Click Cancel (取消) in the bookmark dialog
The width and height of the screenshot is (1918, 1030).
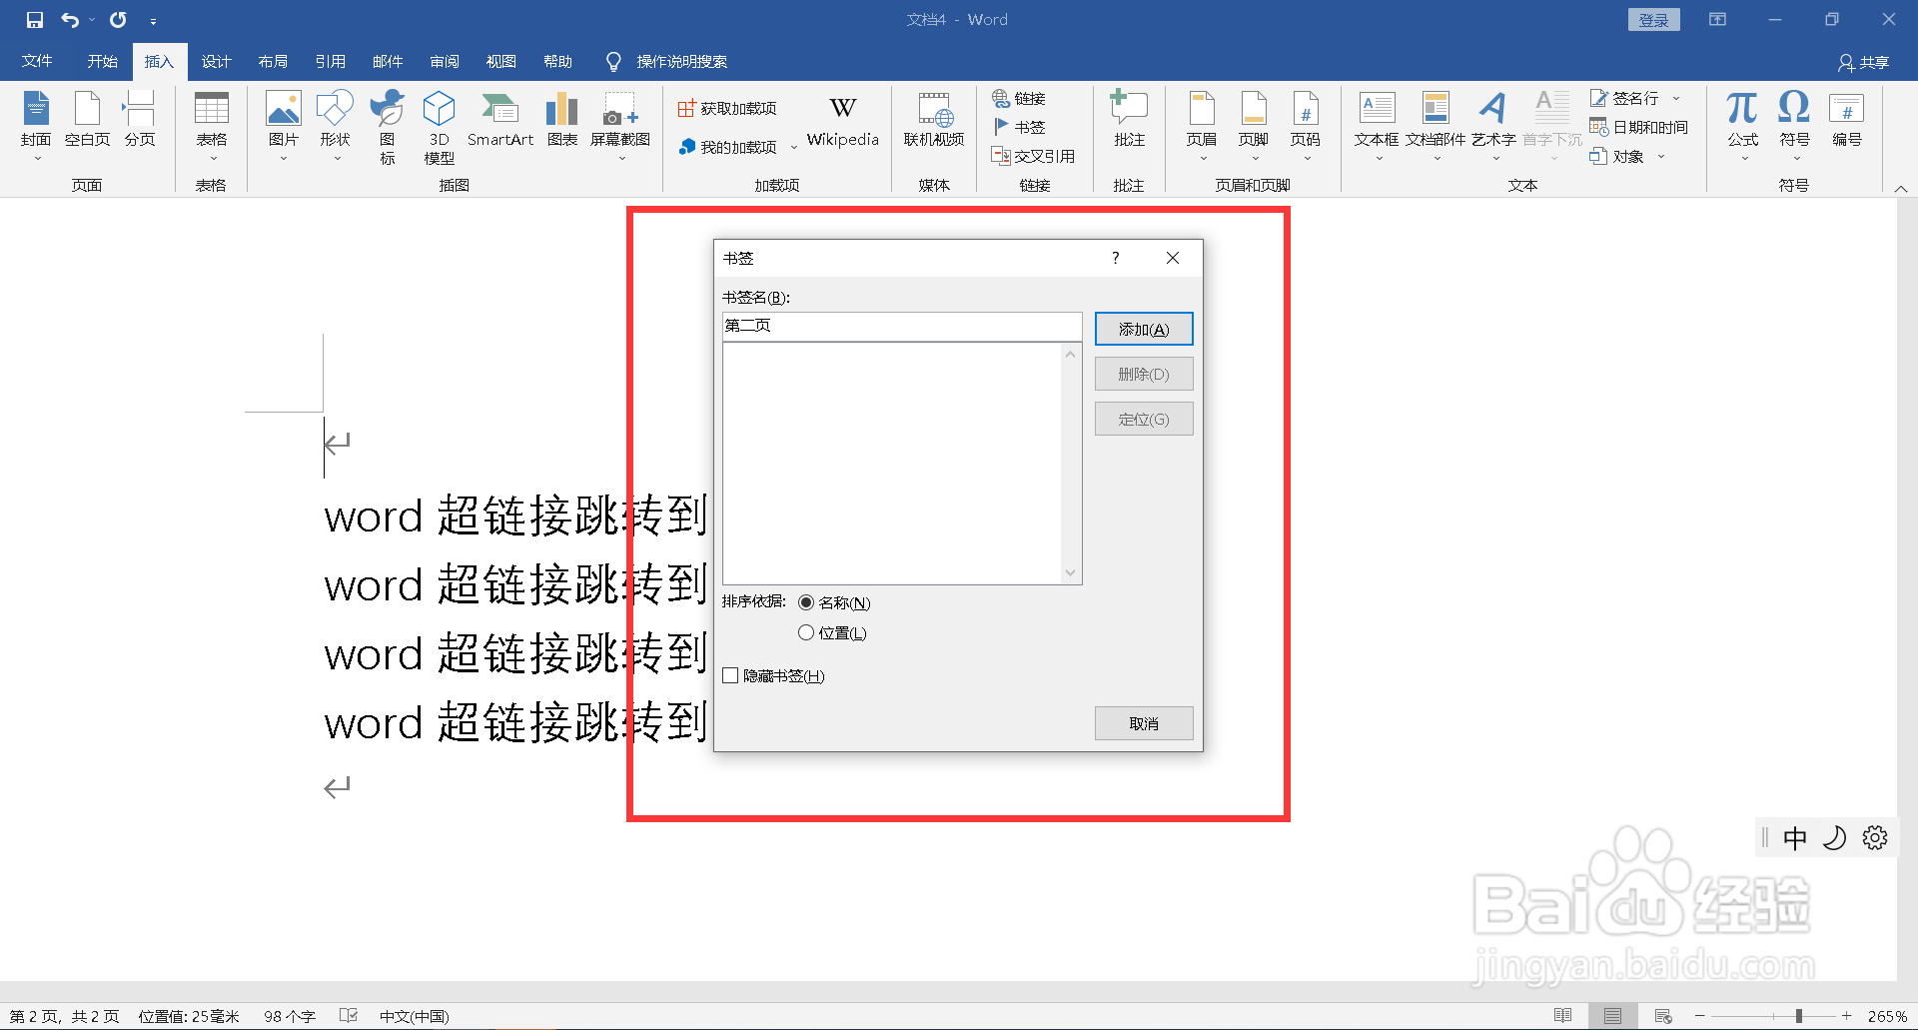coord(1144,723)
